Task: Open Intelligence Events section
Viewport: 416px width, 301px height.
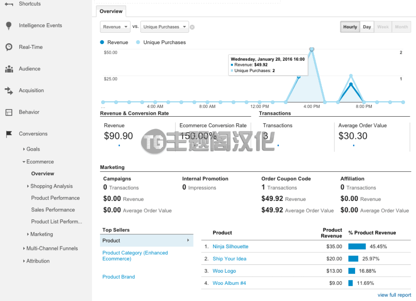Action: (40, 25)
